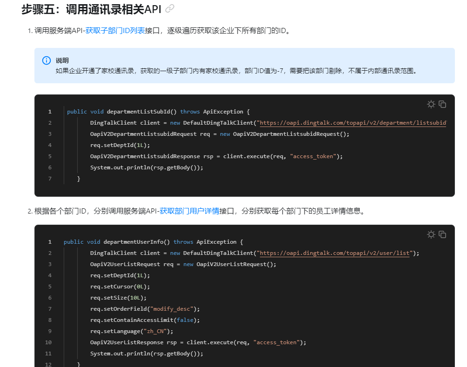Open the 获取子部门ID列表 link
This screenshot has height=367, width=467.
(x=115, y=31)
